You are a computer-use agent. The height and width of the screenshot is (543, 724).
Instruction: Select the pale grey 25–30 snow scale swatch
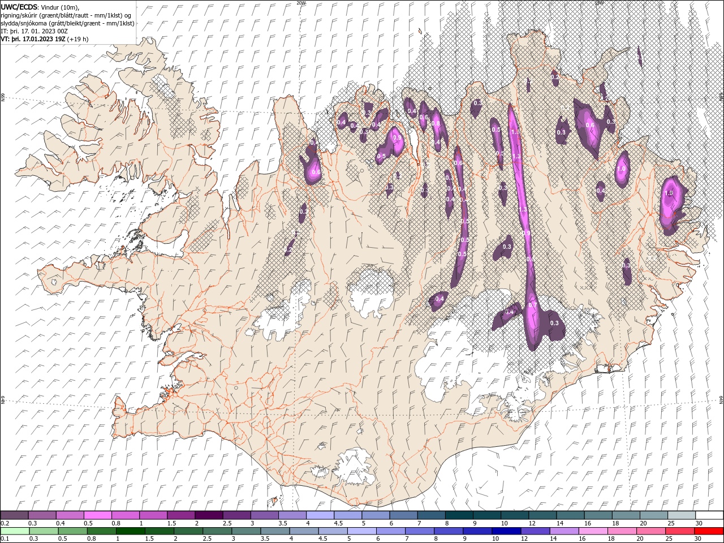click(x=681, y=515)
